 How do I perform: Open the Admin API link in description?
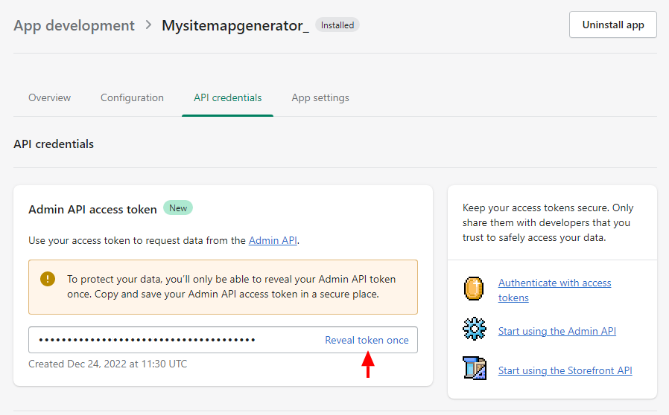pyautogui.click(x=273, y=240)
